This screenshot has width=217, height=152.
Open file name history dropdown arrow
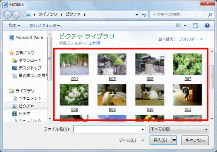143,129
